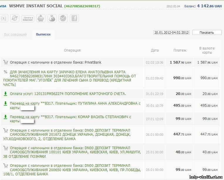Click the Дата column header
This screenshot has height=180, width=224.
click(x=155, y=50)
